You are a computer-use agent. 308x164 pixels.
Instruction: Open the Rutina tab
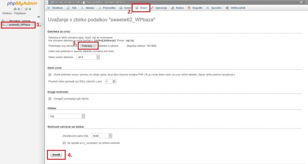(x=177, y=8)
